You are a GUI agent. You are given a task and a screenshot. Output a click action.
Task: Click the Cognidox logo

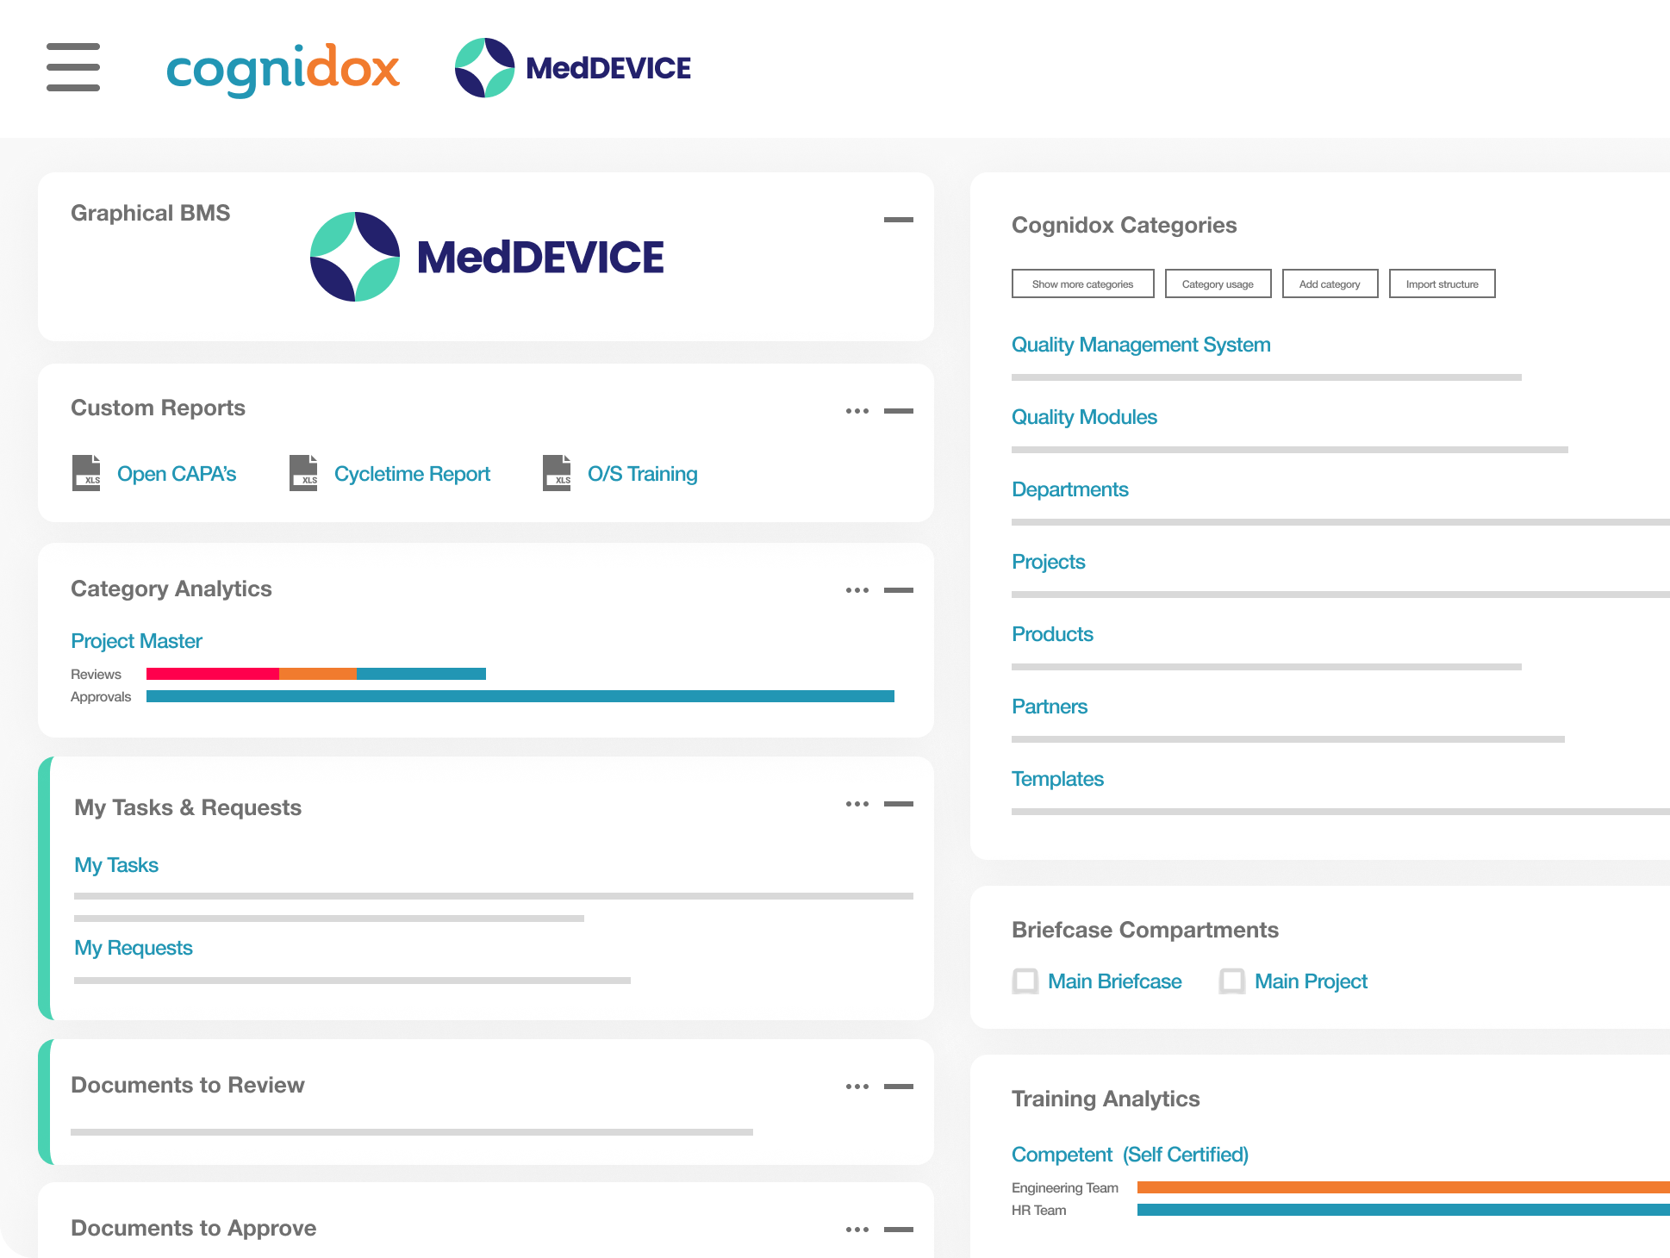pyautogui.click(x=284, y=69)
